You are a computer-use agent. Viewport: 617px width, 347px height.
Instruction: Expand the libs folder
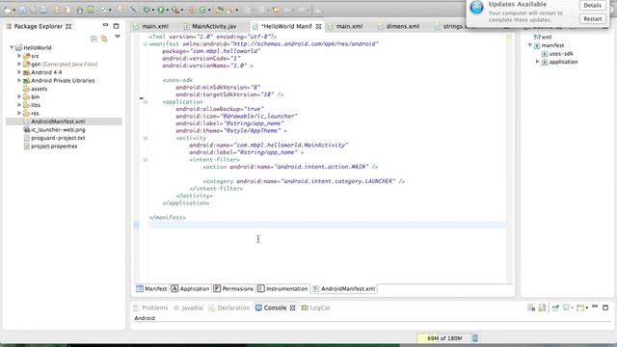pyautogui.click(x=19, y=105)
